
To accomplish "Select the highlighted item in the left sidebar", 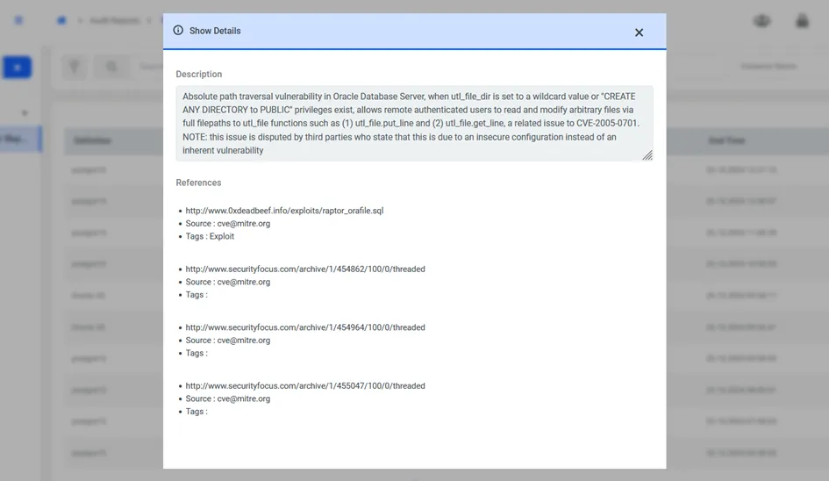I will 19,139.
